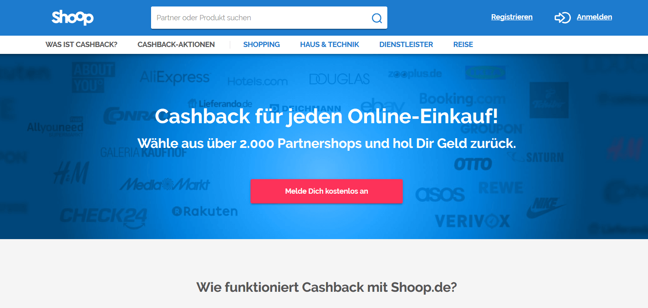This screenshot has width=648, height=308.
Task: Expand the DIENSTLEISTER category menu
Action: tap(406, 45)
